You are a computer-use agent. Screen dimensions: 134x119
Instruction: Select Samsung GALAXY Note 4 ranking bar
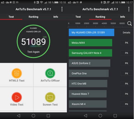[x=90, y=53]
